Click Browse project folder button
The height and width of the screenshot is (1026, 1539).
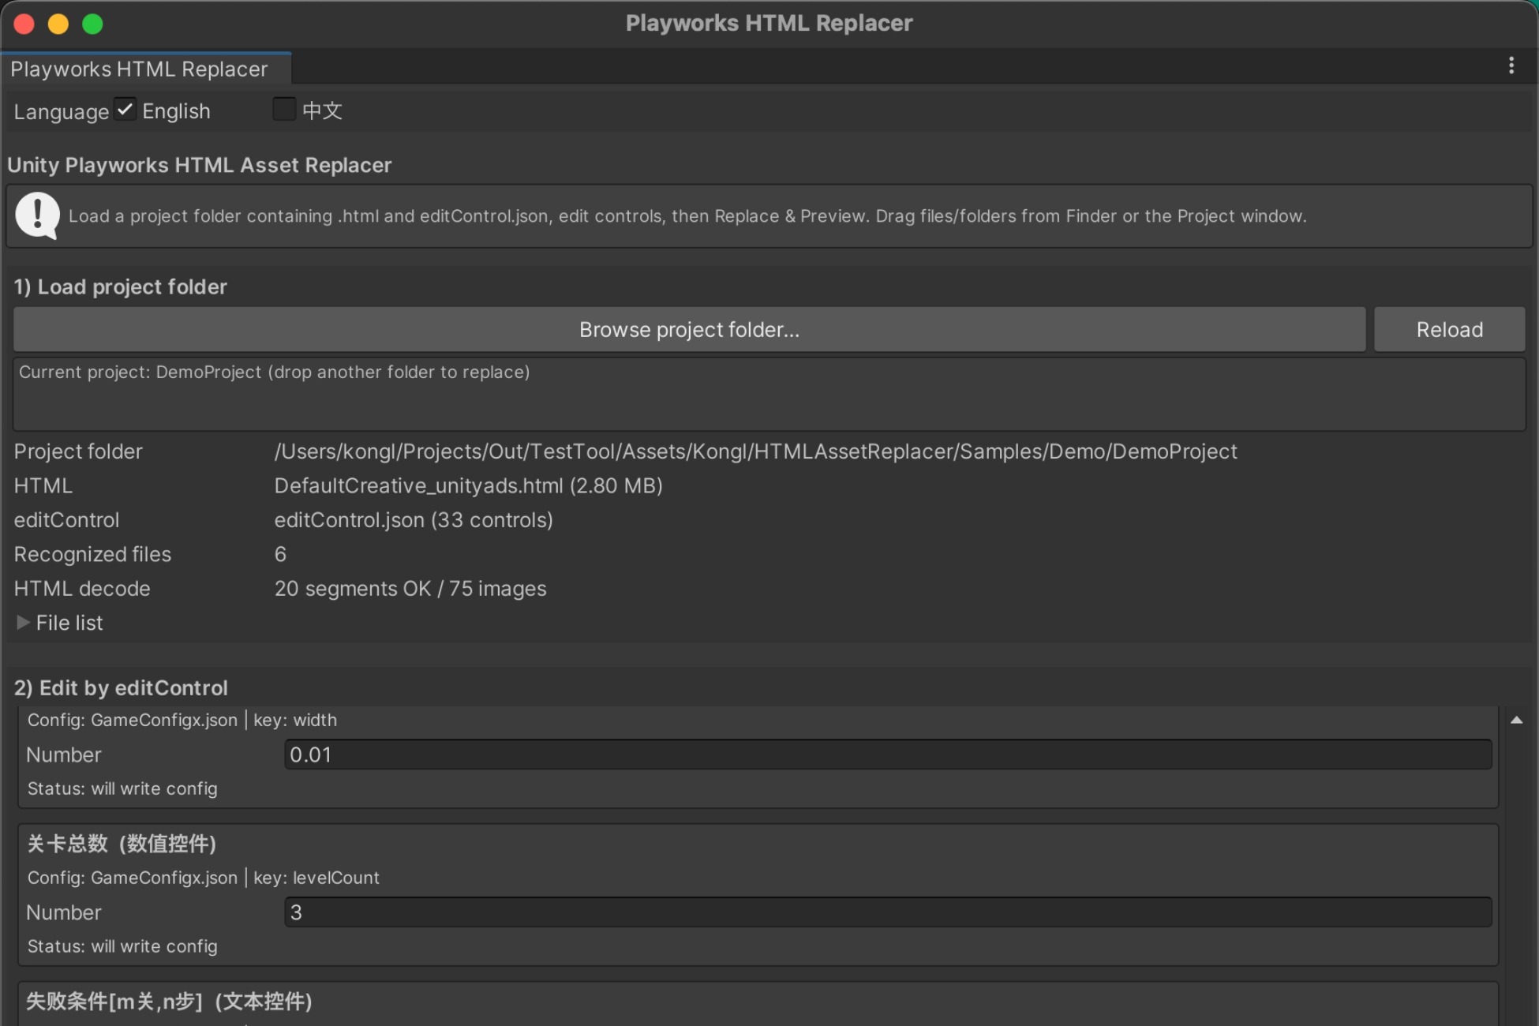689,329
